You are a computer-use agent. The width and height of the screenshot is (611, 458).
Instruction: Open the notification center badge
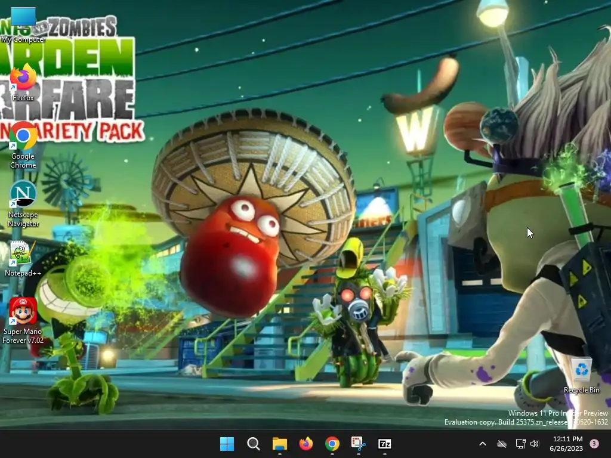(x=594, y=444)
